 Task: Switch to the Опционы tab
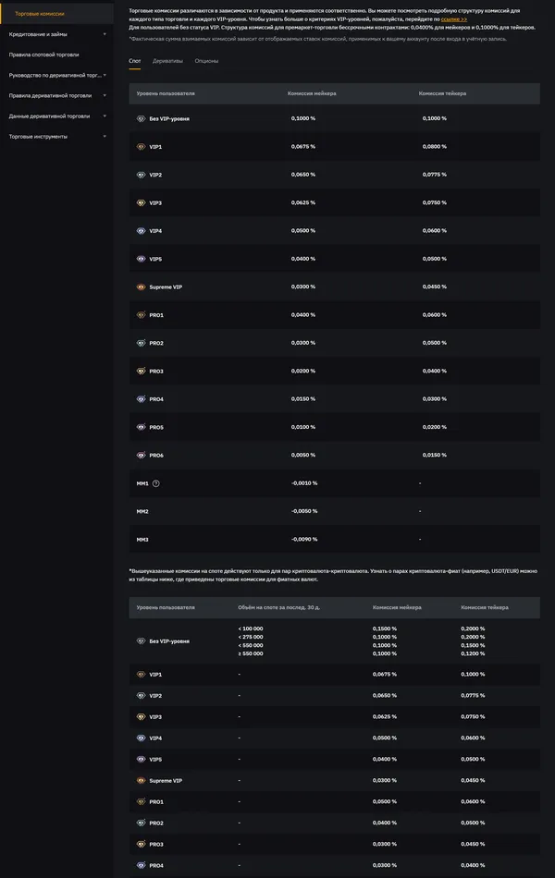pyautogui.click(x=206, y=60)
